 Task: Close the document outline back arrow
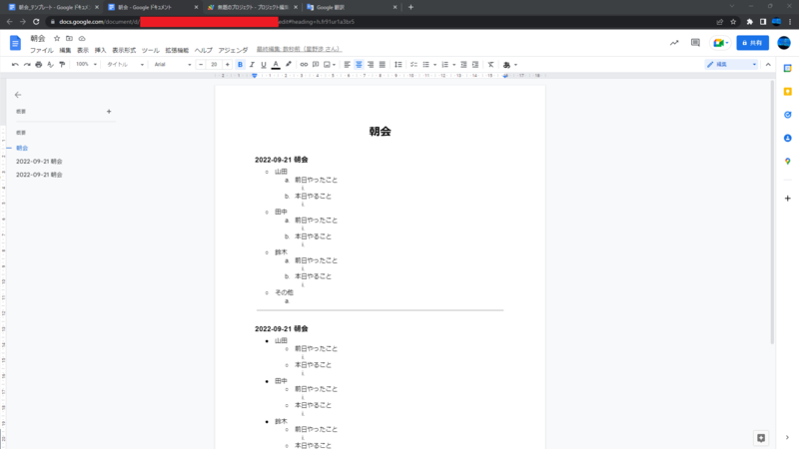point(18,95)
